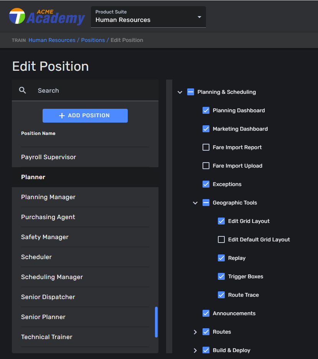
Task: Click the ACME Academy logo
Action: (47, 17)
